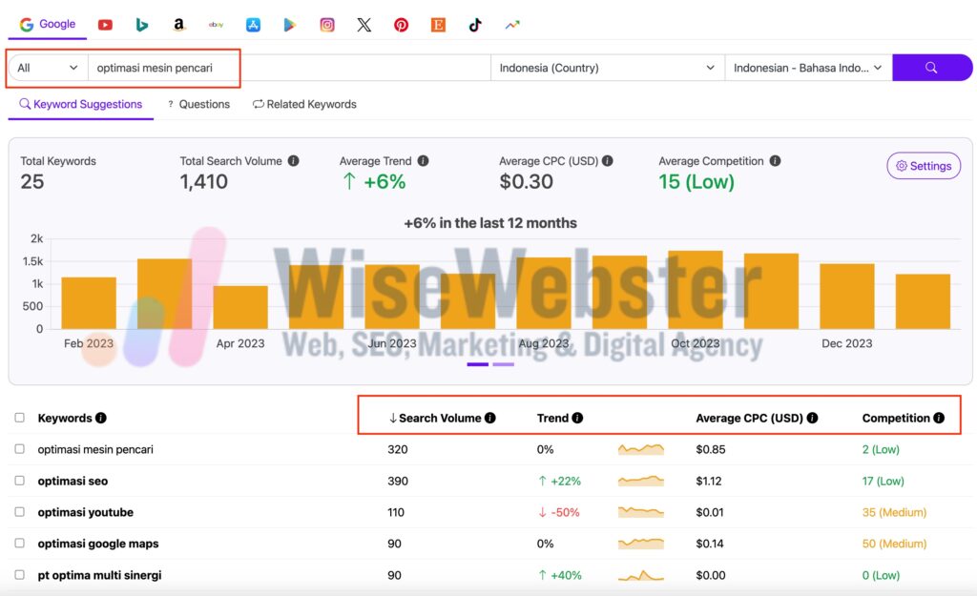Screen dimensions: 977x596
Task: Switch to the Questions tab
Action: (197, 104)
